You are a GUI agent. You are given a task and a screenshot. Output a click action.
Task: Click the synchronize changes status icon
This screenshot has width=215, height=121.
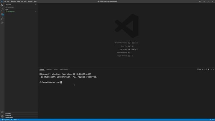tap(11, 120)
